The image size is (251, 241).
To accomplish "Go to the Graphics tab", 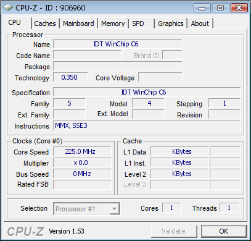I will (x=171, y=23).
